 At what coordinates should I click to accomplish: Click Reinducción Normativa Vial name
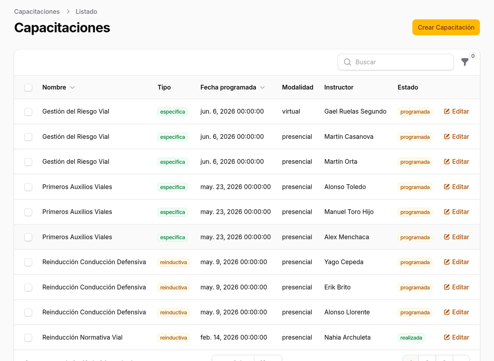tap(82, 337)
